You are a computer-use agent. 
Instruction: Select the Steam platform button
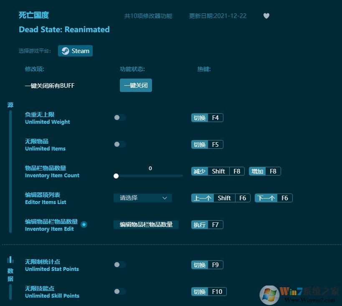(x=75, y=51)
